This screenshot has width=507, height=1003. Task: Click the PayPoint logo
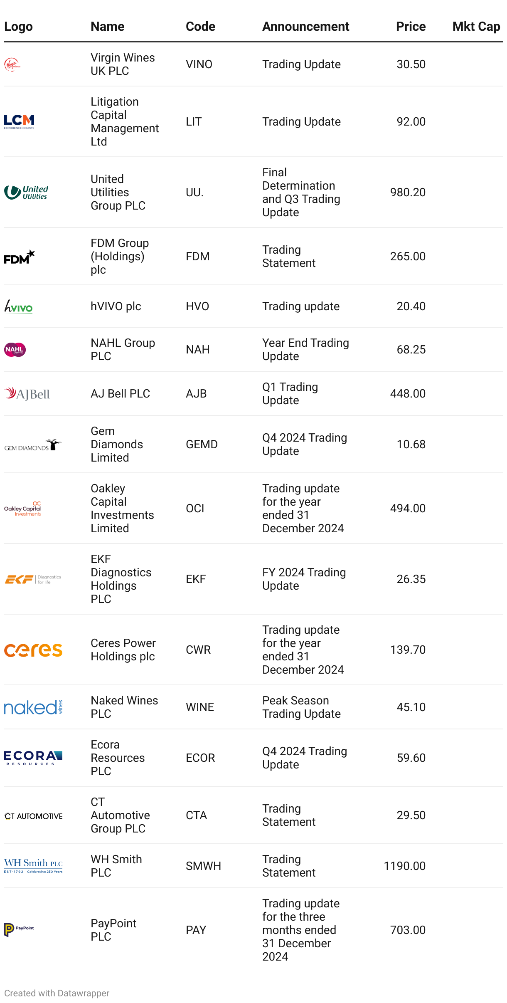click(19, 929)
